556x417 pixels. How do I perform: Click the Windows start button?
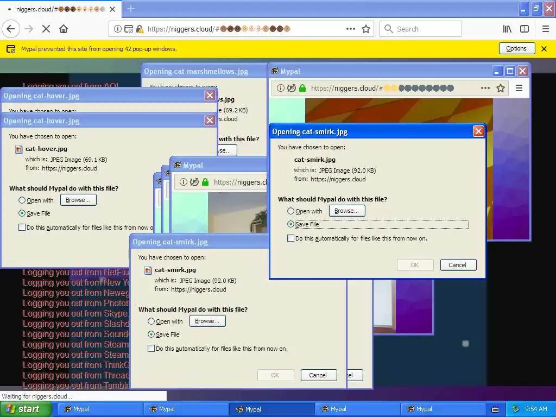click(26, 409)
